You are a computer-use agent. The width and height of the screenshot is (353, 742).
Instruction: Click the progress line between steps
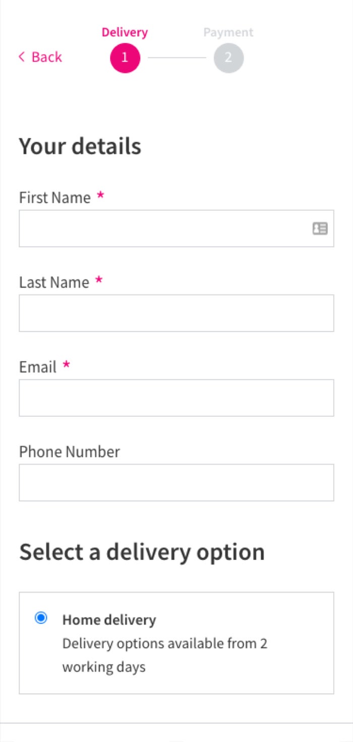point(177,58)
